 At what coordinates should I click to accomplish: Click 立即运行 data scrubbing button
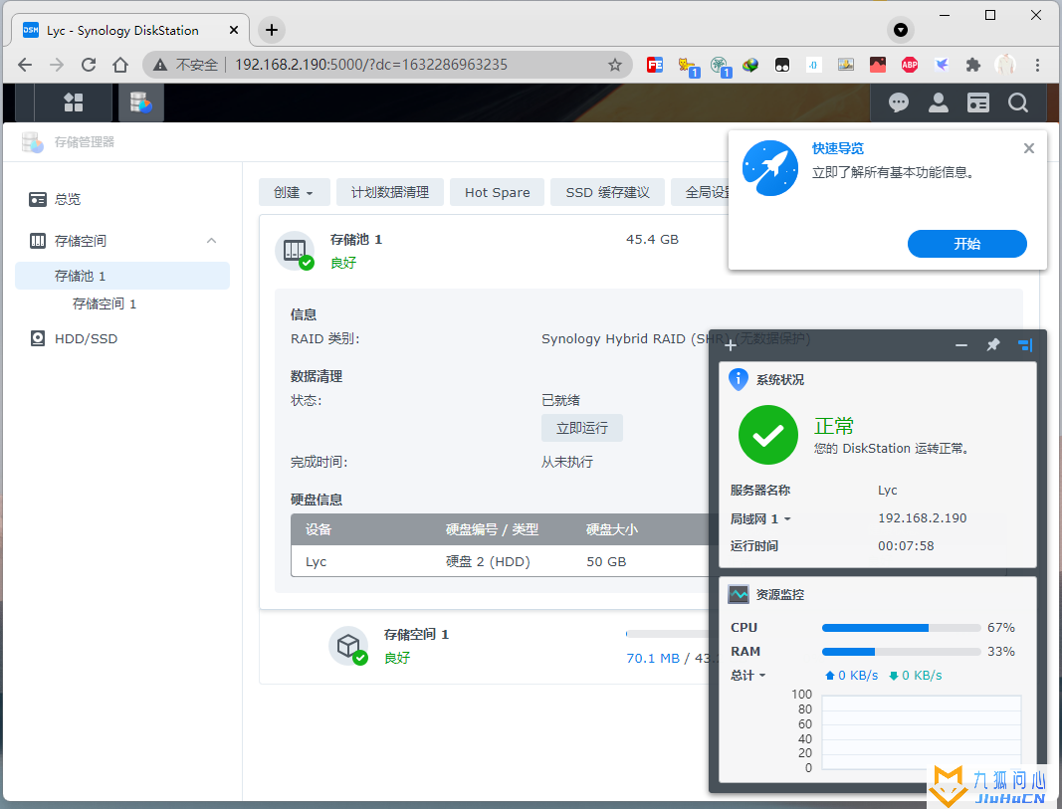[582, 428]
